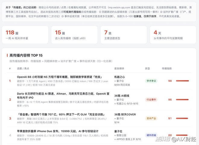Click the spread index value 96
This screenshot has height=145, width=199.
[x=170, y=100]
